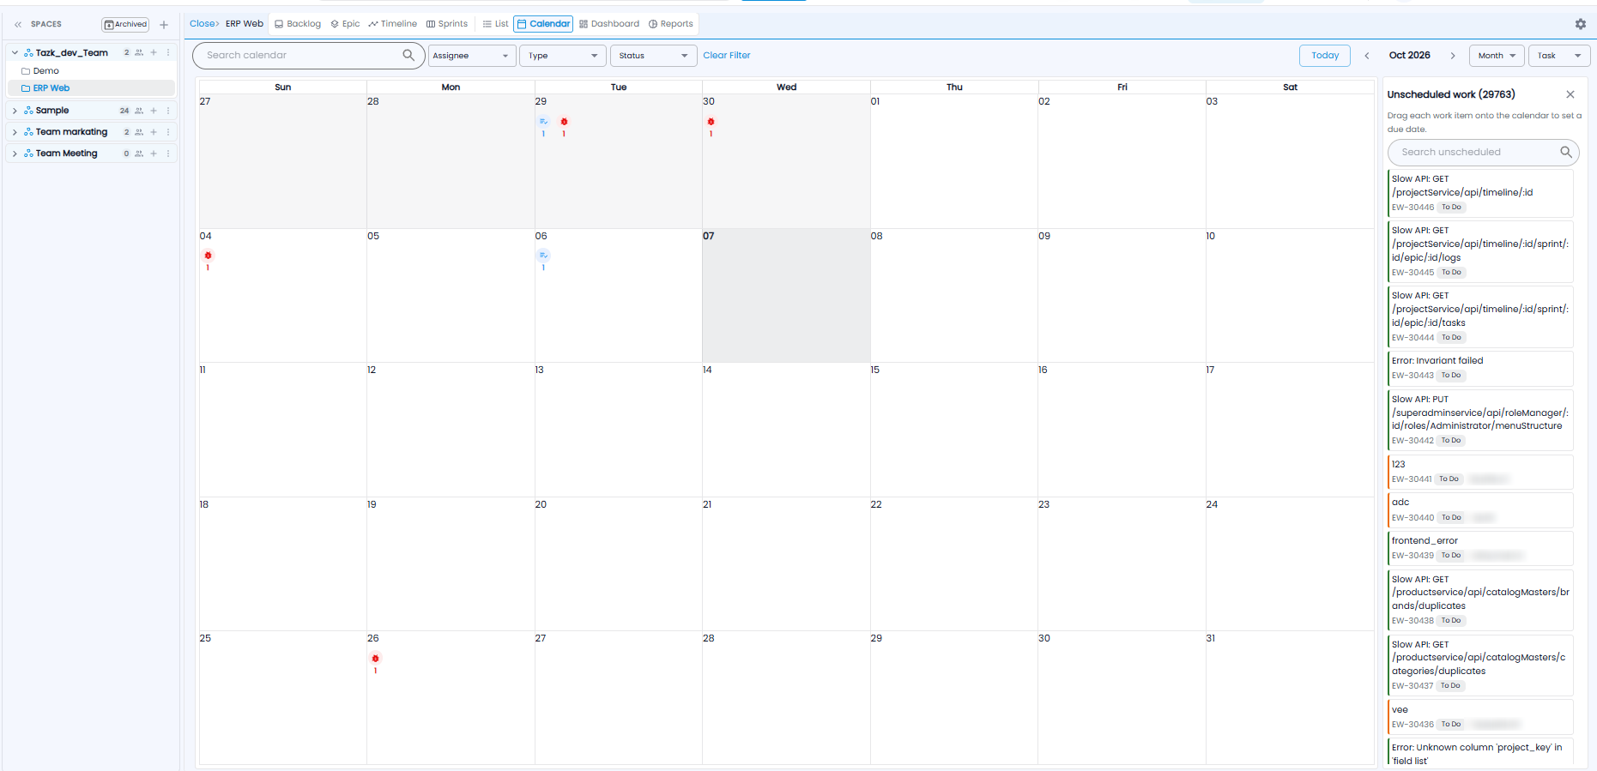
Task: Open the bug icon on October 04
Action: (x=208, y=256)
